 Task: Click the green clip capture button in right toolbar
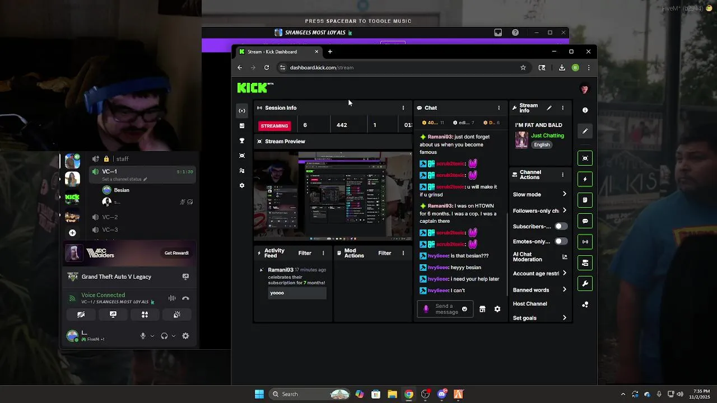[585, 158]
